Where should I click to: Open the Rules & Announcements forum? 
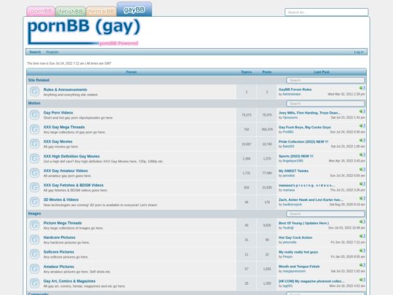(65, 90)
